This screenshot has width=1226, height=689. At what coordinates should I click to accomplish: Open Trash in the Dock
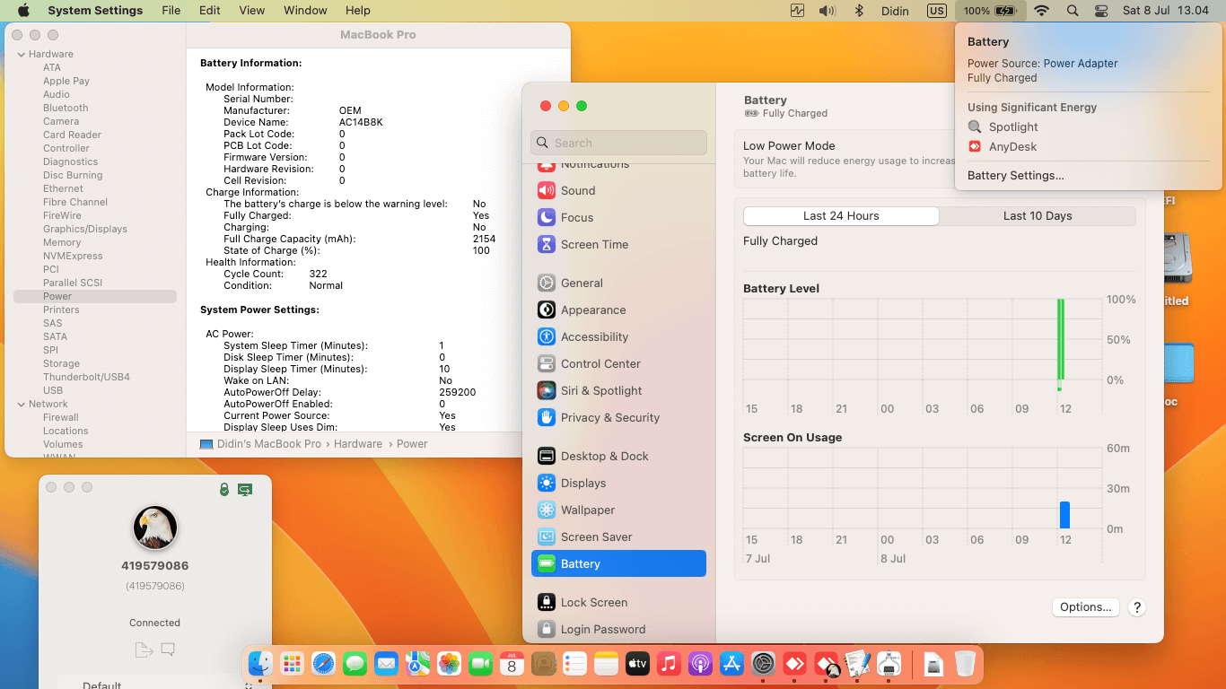(965, 664)
